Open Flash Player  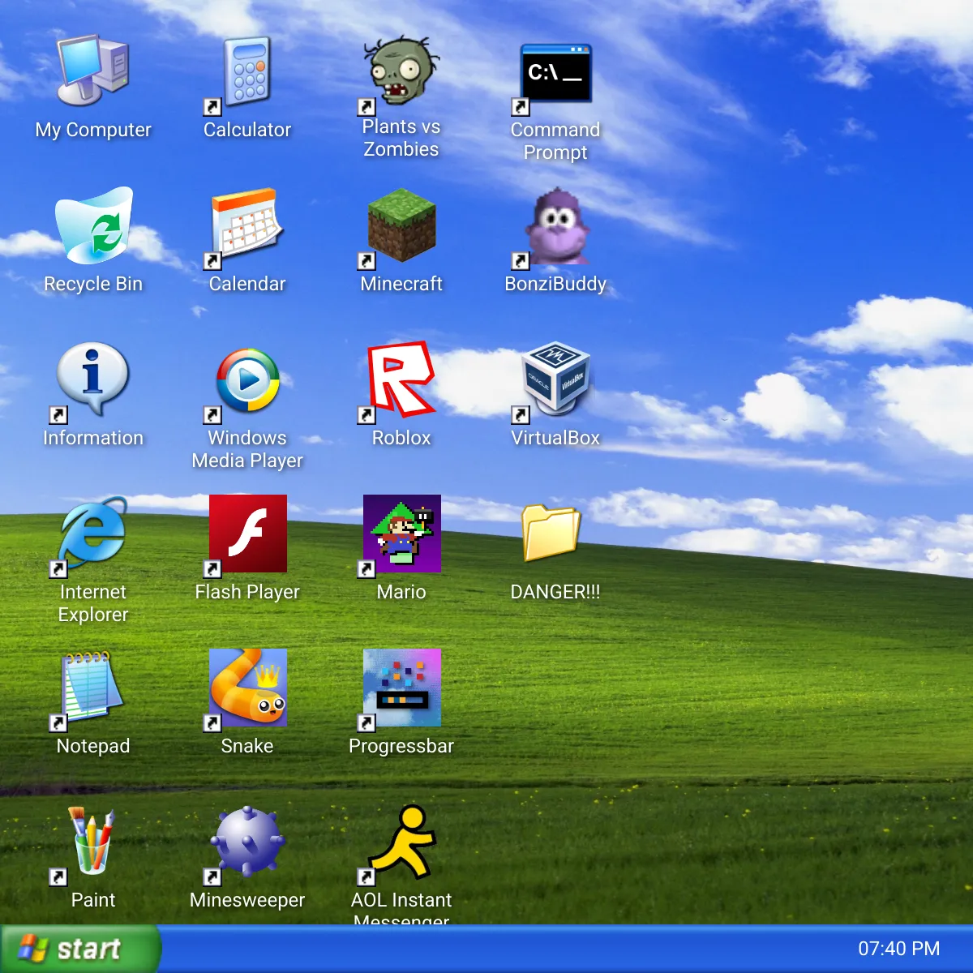[x=247, y=534]
